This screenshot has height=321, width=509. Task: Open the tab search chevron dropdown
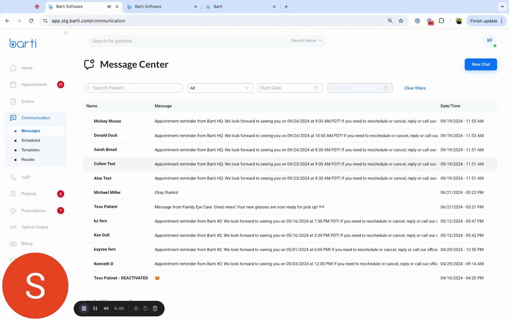502,7
